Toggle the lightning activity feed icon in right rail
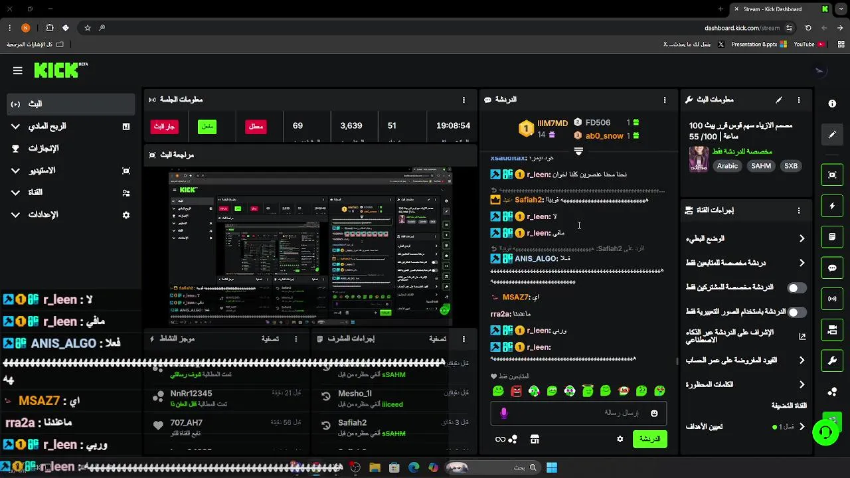Viewport: 850px width, 478px height. (x=832, y=206)
